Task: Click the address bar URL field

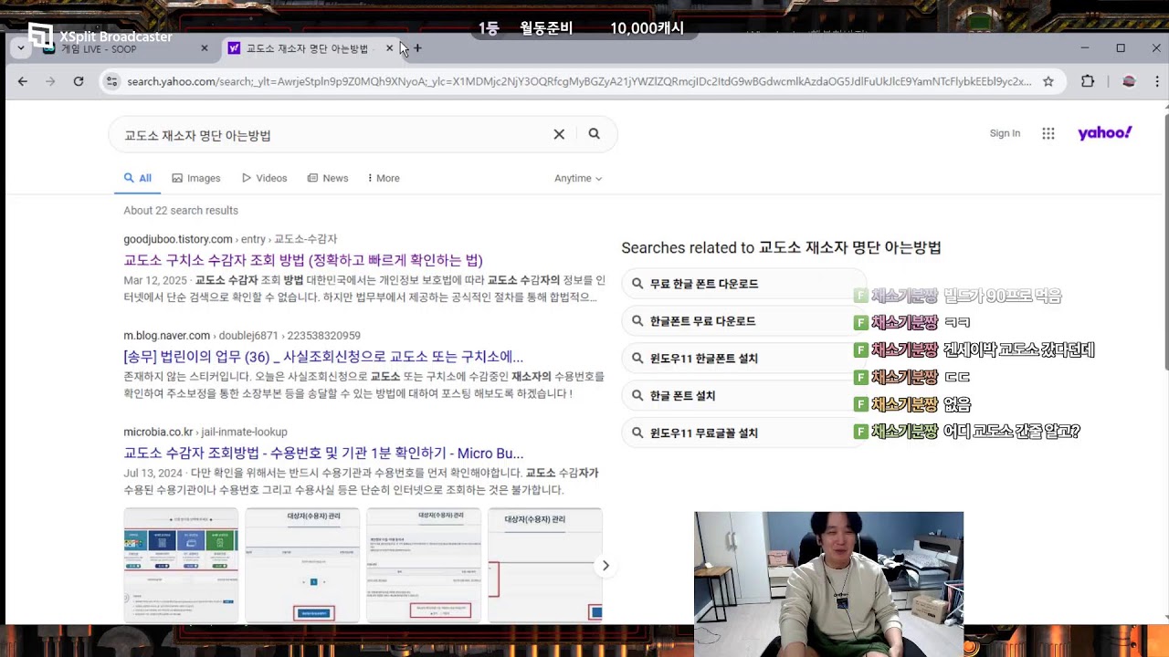Action: click(x=579, y=81)
